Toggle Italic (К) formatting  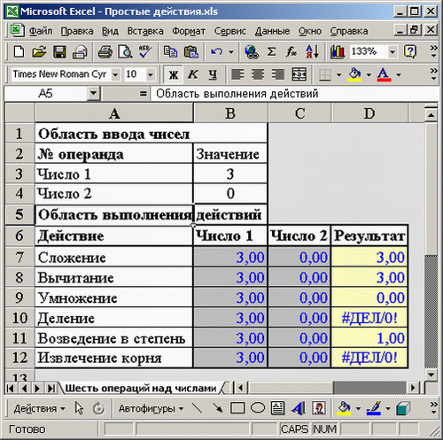tap(193, 74)
